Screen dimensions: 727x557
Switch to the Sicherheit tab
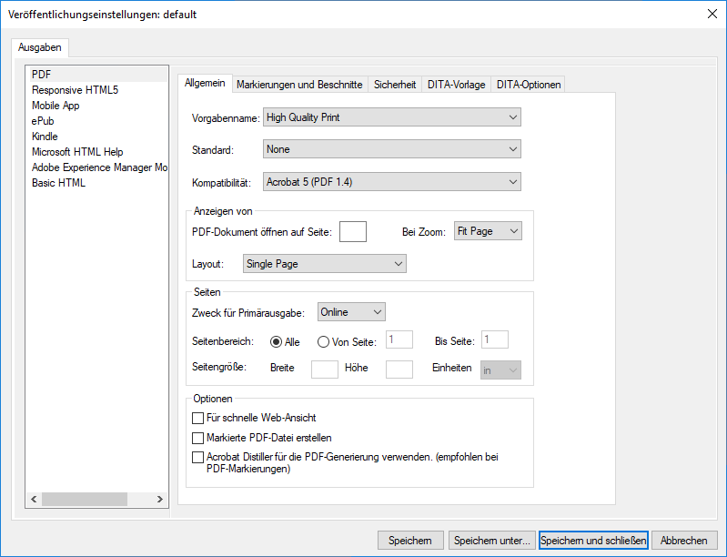point(395,85)
